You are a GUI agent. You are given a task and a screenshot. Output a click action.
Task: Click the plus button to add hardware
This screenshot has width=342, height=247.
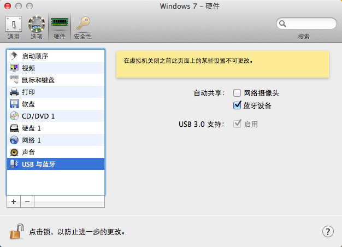[x=14, y=202]
